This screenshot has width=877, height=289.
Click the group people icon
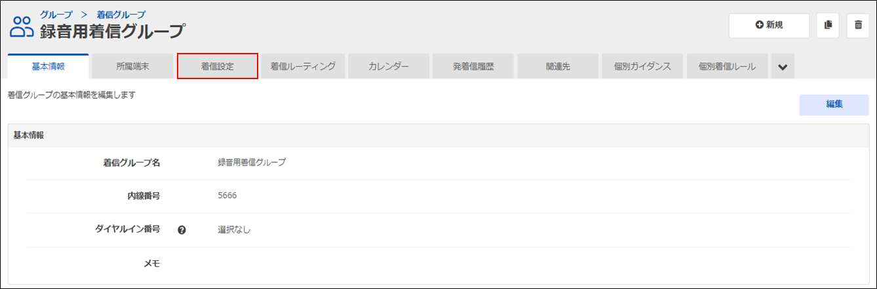(x=22, y=26)
